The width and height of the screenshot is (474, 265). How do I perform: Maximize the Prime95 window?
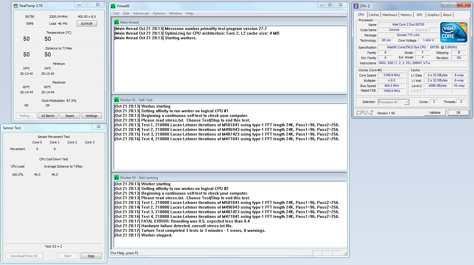330,5
